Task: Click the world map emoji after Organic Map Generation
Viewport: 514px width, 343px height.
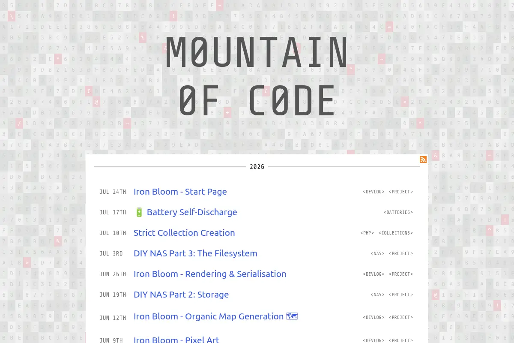Action: point(292,316)
